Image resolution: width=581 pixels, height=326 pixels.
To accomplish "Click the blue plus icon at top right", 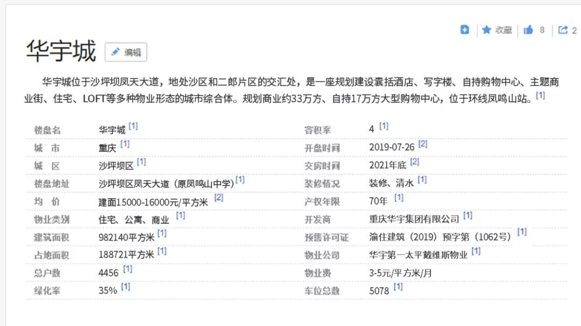I will (465, 30).
